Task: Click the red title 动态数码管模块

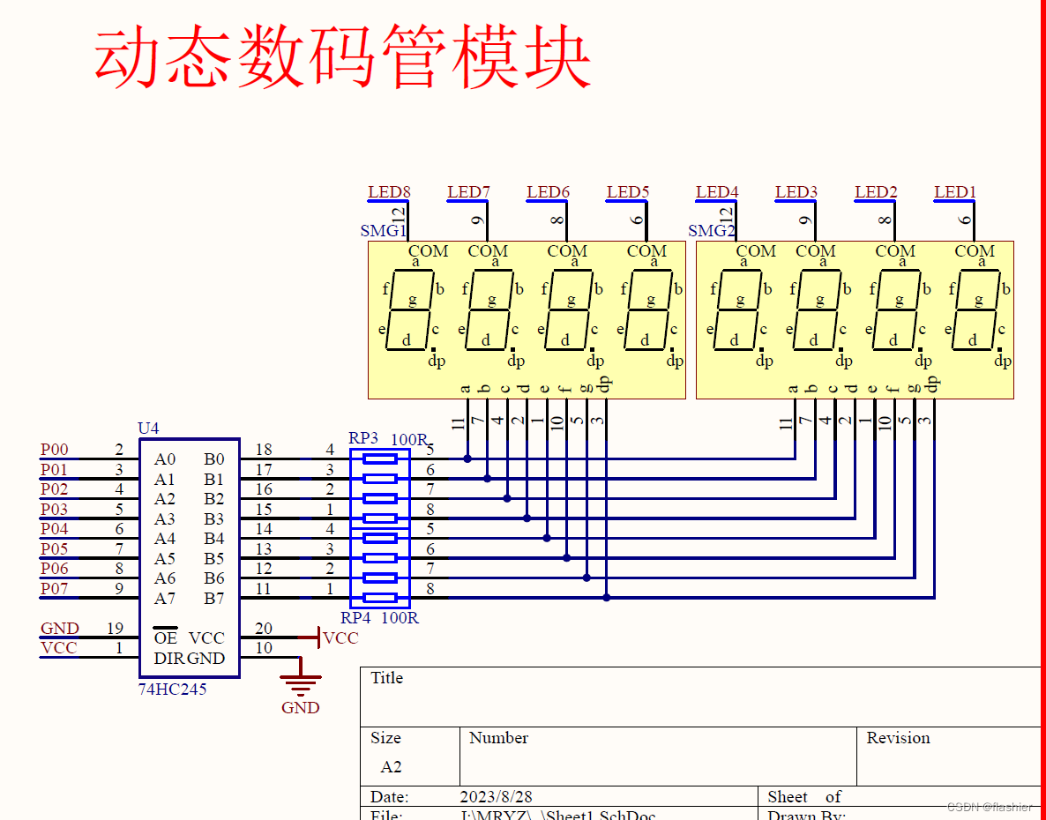Action: (x=343, y=57)
